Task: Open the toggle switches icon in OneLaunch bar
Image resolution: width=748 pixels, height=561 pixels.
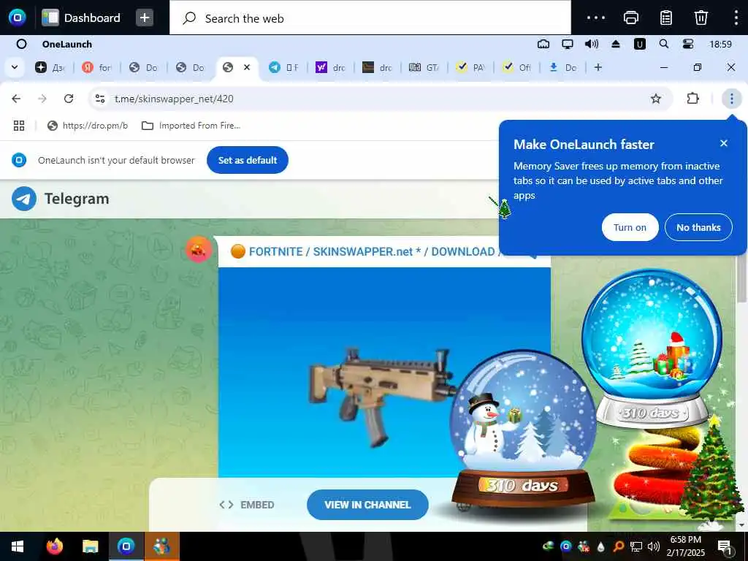Action: [x=688, y=45]
